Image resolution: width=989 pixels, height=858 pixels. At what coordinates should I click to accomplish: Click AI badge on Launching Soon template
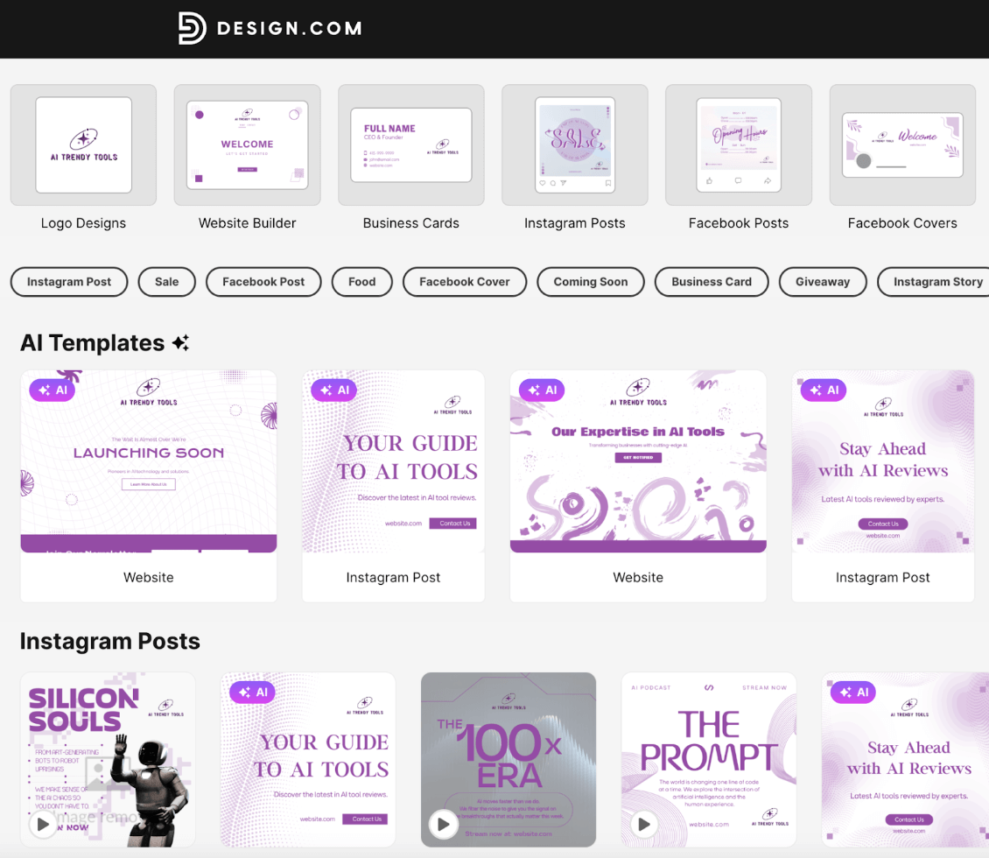tap(53, 390)
